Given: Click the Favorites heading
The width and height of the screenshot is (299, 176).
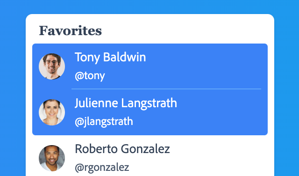Looking at the screenshot, I should click(x=71, y=30).
